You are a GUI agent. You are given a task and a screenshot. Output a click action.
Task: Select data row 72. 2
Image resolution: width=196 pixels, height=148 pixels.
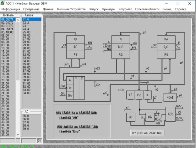click(30, 23)
